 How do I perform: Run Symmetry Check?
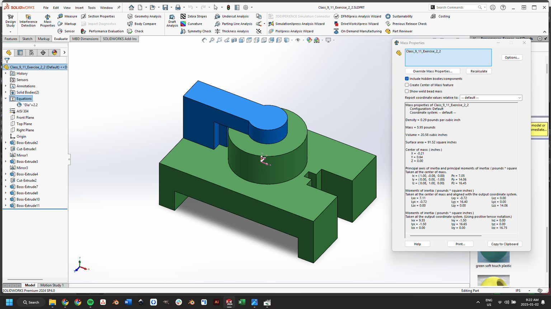click(x=196, y=31)
